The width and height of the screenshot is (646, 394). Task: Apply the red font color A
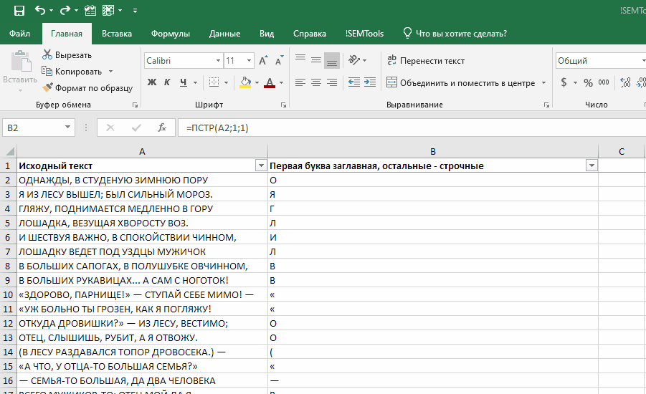pyautogui.click(x=270, y=82)
